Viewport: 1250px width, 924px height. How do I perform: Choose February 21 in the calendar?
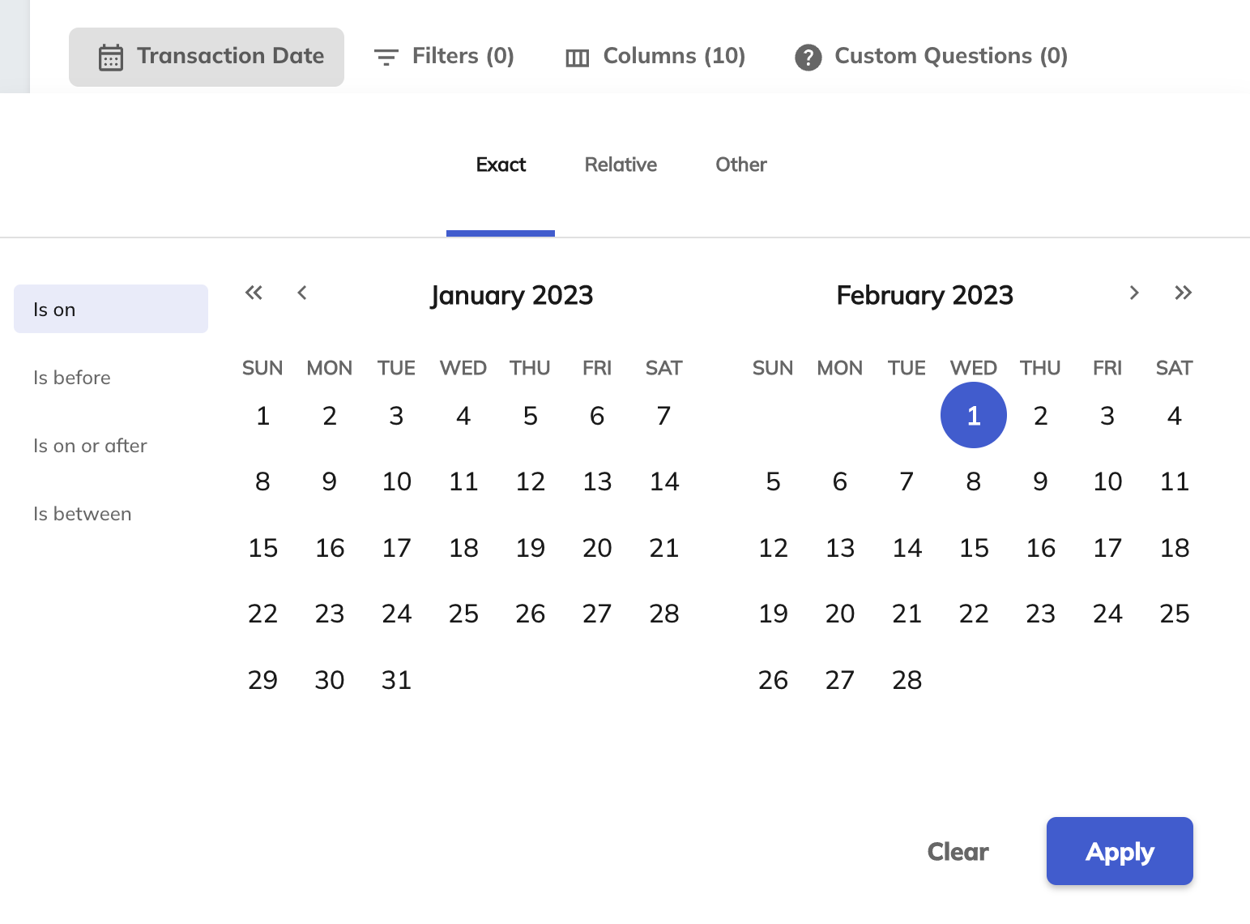pos(907,614)
